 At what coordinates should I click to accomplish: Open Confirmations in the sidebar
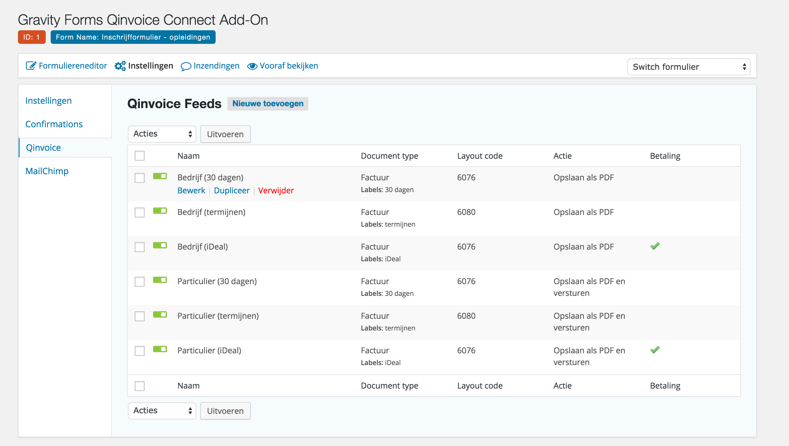coord(54,124)
